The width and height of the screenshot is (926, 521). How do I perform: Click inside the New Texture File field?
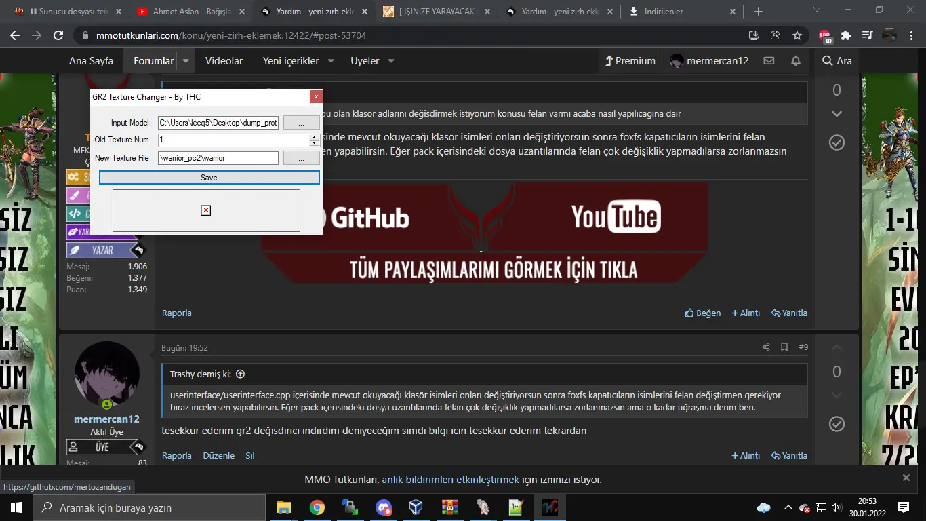(218, 157)
